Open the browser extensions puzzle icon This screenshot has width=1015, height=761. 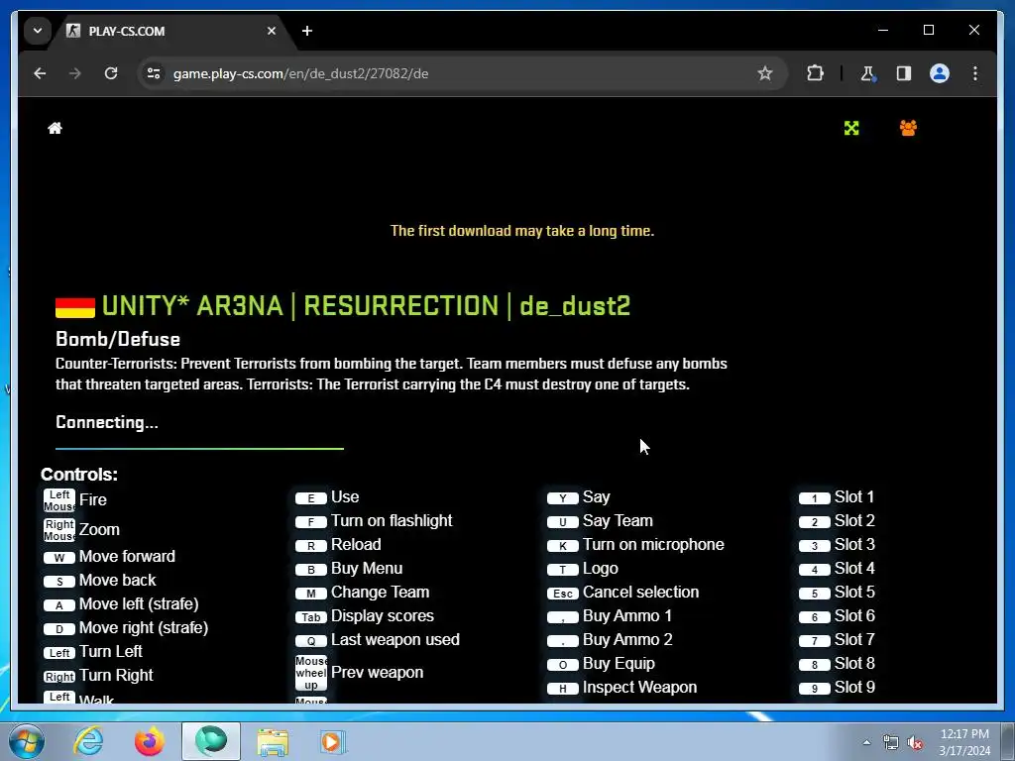(x=815, y=73)
